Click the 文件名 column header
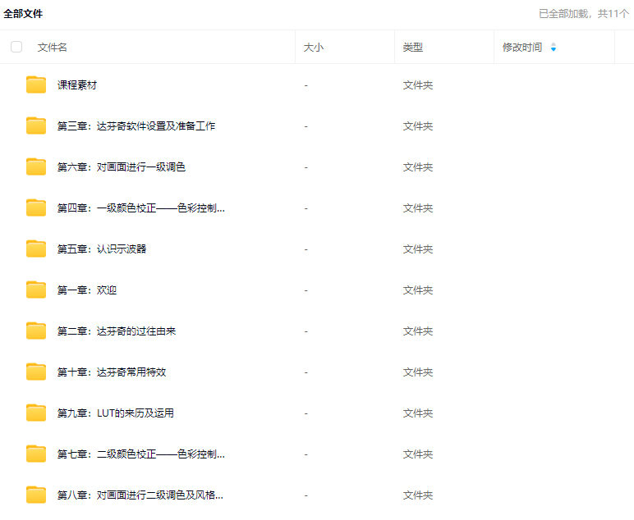The width and height of the screenshot is (634, 520). pyautogui.click(x=53, y=48)
